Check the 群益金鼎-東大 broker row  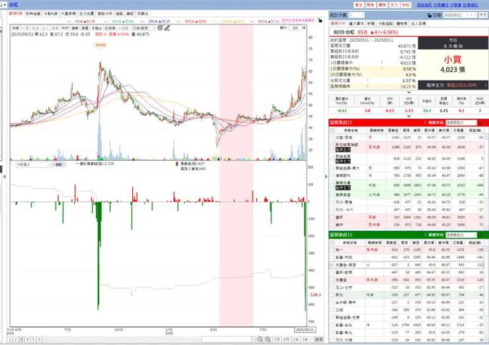[x=332, y=168]
